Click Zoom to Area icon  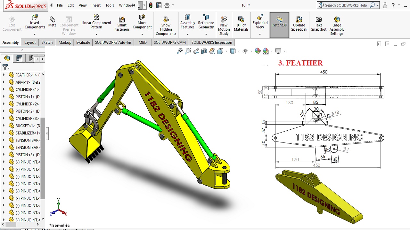coord(188,51)
